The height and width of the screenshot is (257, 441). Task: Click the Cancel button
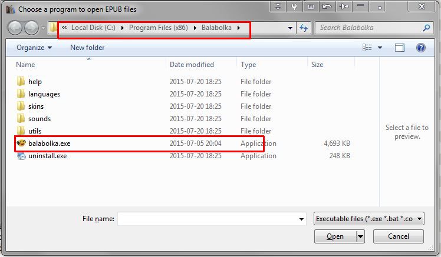click(x=398, y=236)
